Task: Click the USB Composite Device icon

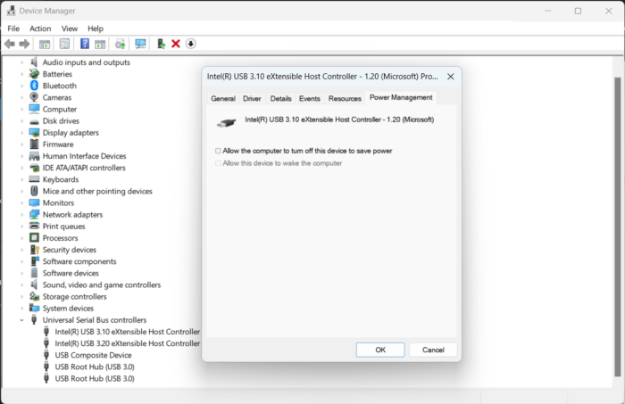Action: point(46,355)
